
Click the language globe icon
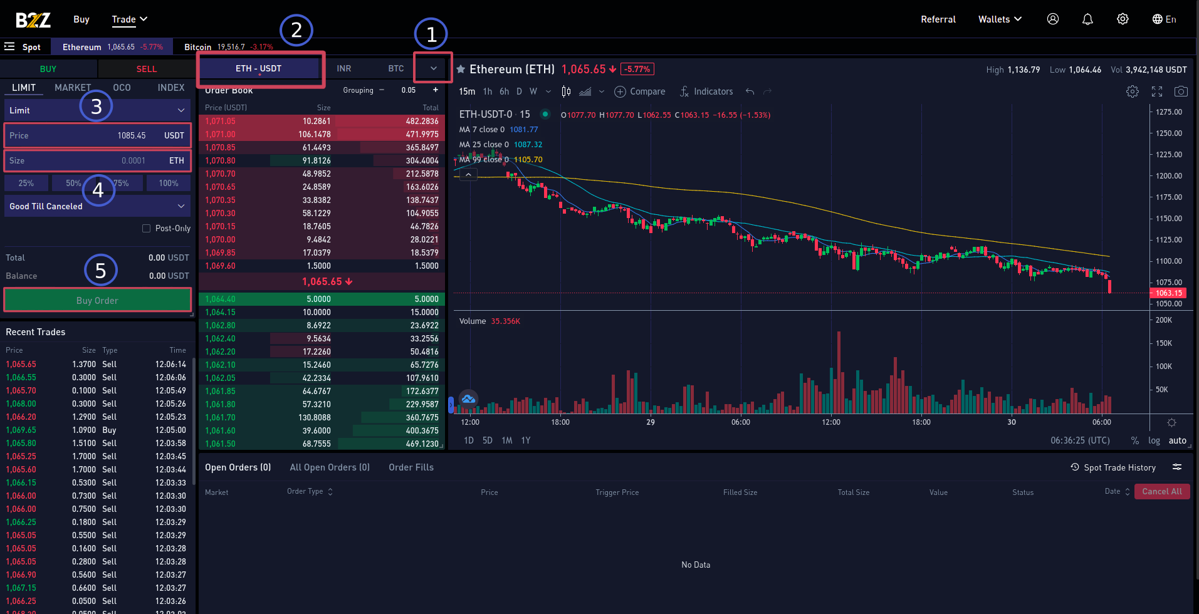tap(1157, 19)
